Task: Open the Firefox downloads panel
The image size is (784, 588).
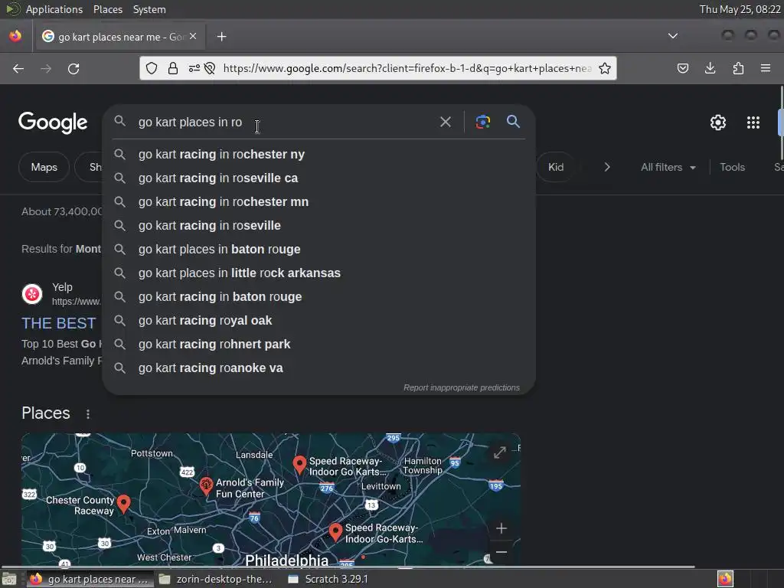Action: [x=710, y=68]
